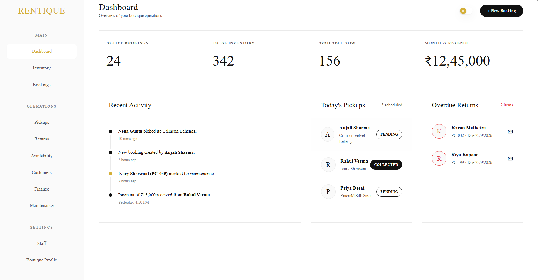Select the Active Bookings stat card
Viewport: 538px width, 280px height.
point(152,54)
